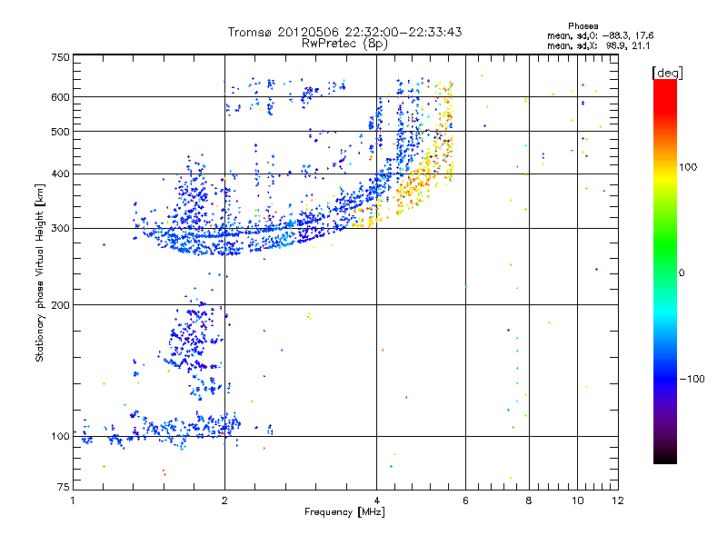Screen dimensions: 727x545
Task: Click the phase colorbar gradient
Action: (665, 272)
